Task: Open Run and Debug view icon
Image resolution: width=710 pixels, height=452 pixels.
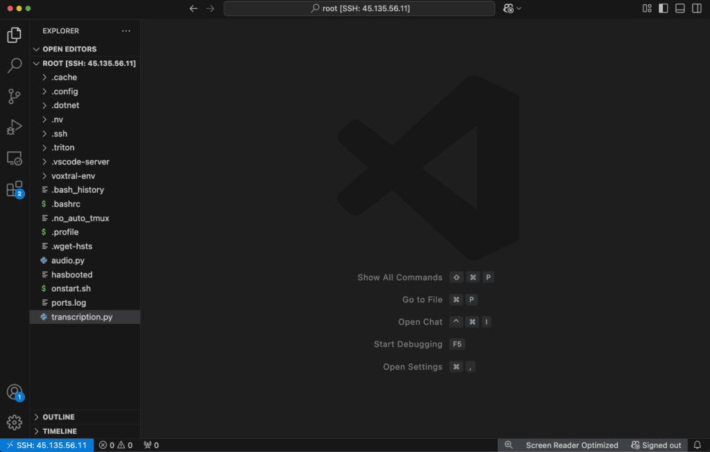Action: (14, 128)
